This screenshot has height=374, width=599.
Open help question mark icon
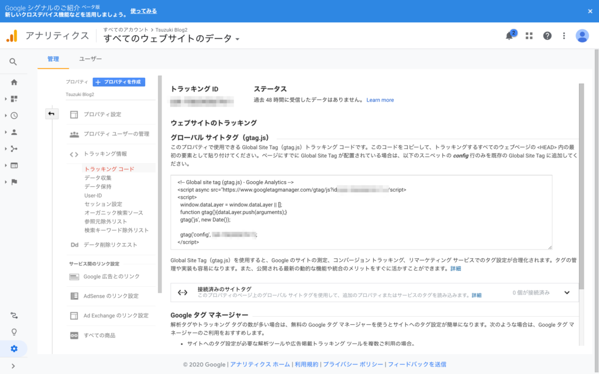548,36
